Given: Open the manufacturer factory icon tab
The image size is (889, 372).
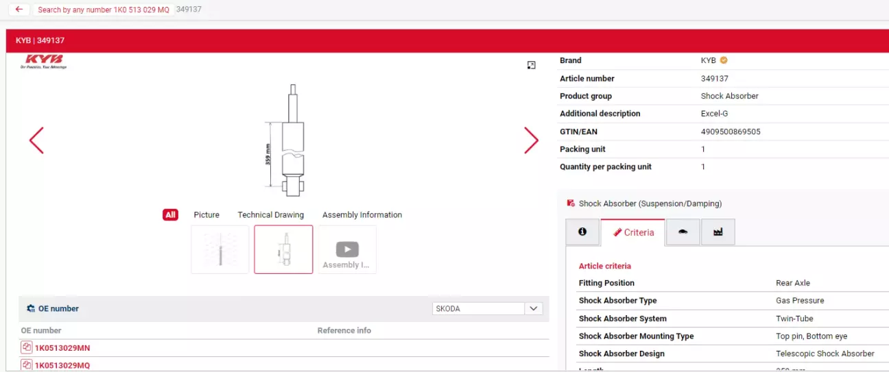Looking at the screenshot, I should [718, 232].
